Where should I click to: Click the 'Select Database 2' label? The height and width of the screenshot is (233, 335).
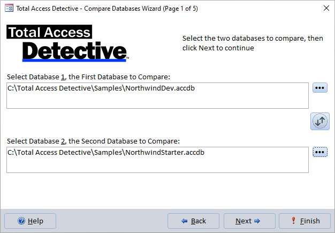[x=93, y=141]
